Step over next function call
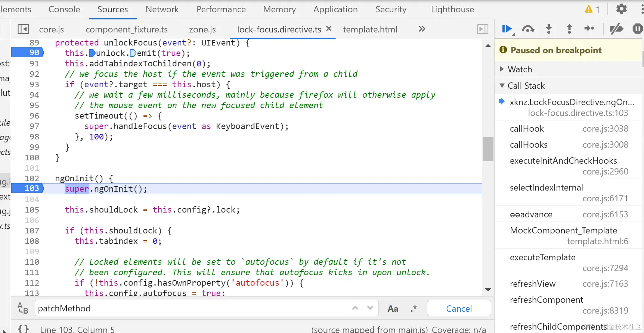The height and width of the screenshot is (333, 644). click(x=528, y=29)
